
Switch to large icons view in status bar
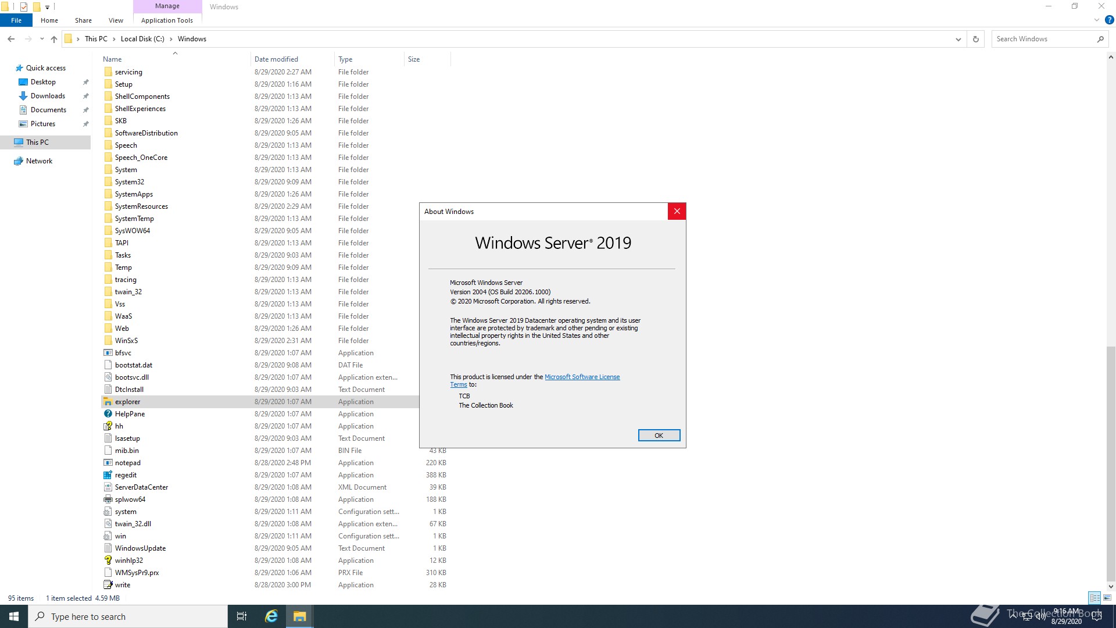click(x=1107, y=598)
